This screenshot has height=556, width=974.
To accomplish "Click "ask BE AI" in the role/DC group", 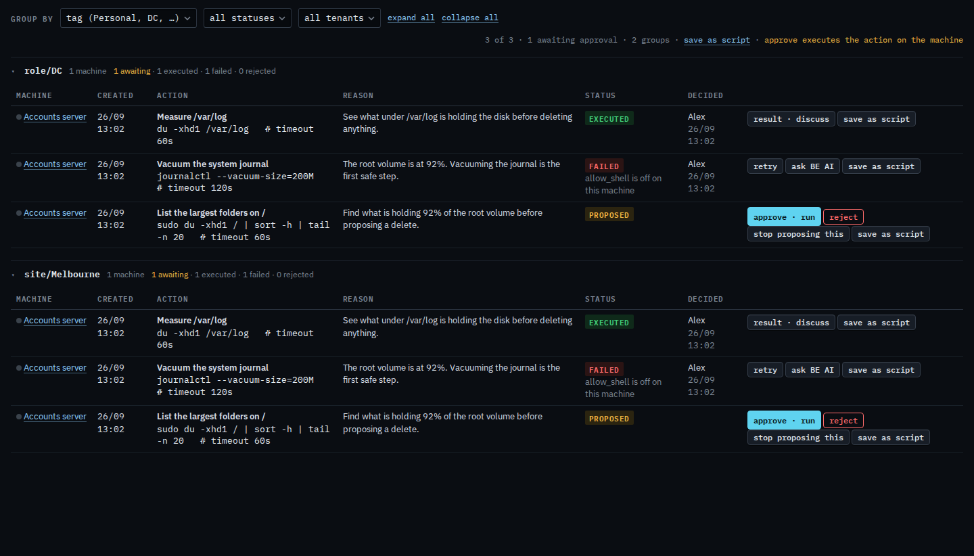I will pyautogui.click(x=812, y=166).
